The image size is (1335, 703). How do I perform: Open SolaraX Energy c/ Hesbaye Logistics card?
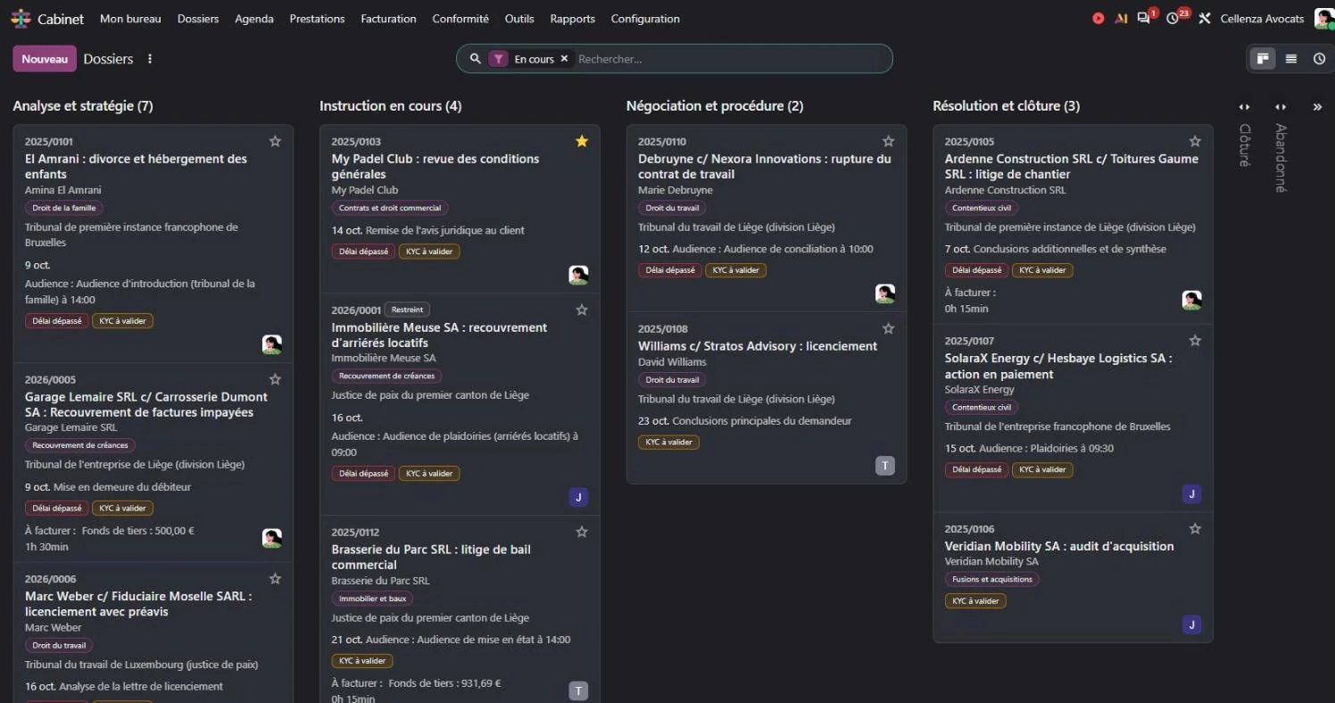1073,418
